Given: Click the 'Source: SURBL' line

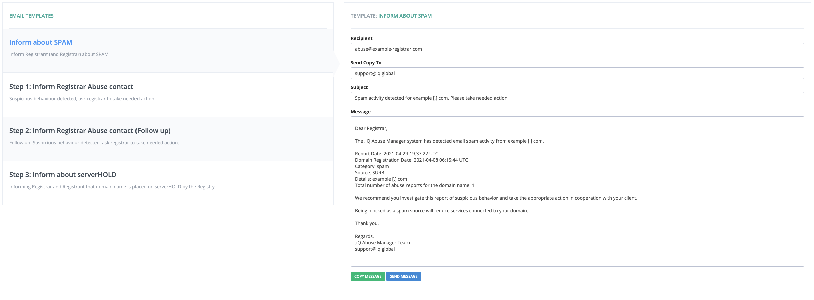Looking at the screenshot, I should pyautogui.click(x=371, y=173).
